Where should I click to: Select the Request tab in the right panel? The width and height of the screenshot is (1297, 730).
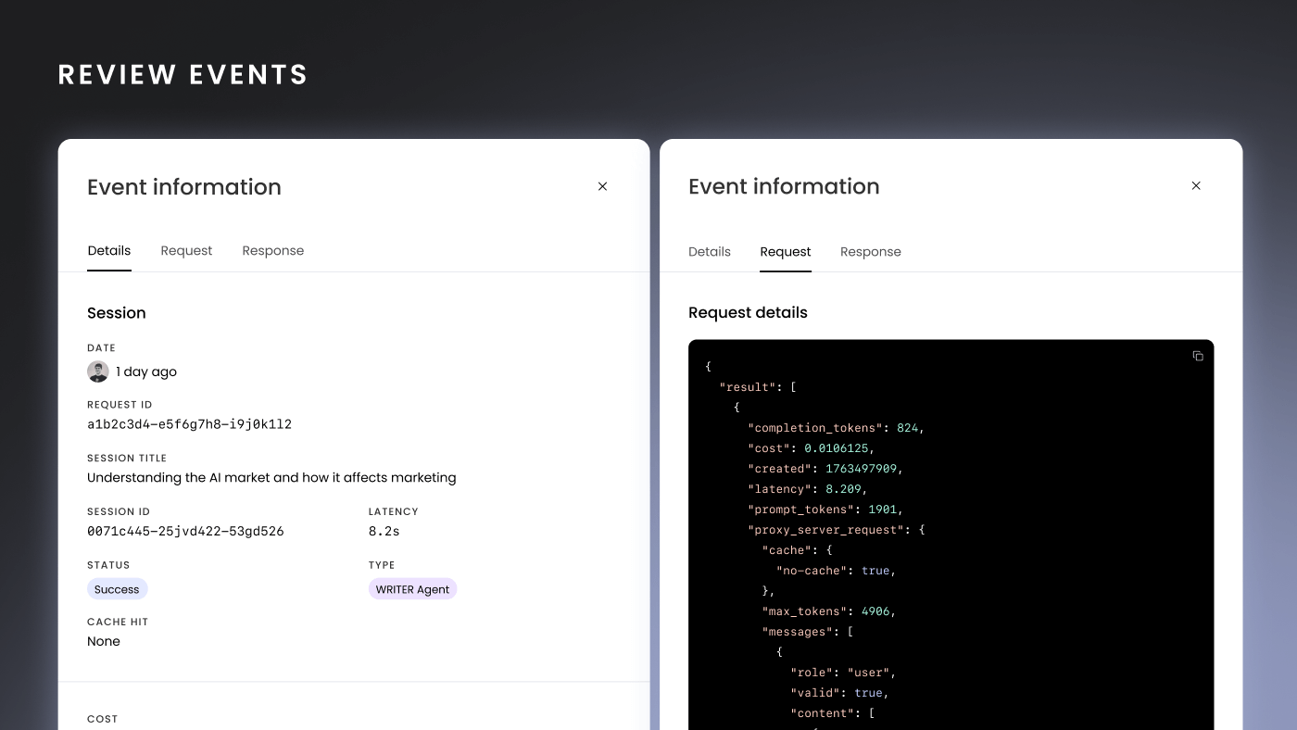click(785, 252)
